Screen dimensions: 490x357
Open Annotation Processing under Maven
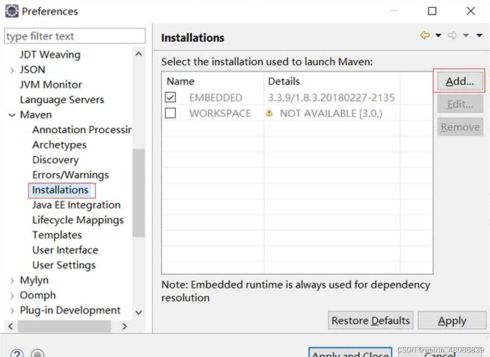(82, 130)
